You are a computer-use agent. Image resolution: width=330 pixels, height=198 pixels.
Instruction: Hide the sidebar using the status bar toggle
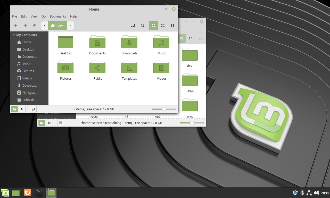click(33, 109)
